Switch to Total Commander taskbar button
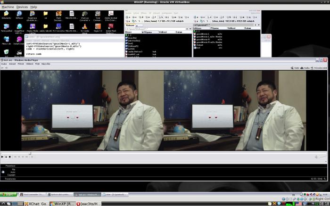 click(33, 195)
